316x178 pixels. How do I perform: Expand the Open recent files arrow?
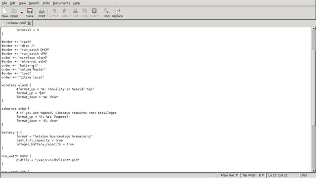point(22,13)
